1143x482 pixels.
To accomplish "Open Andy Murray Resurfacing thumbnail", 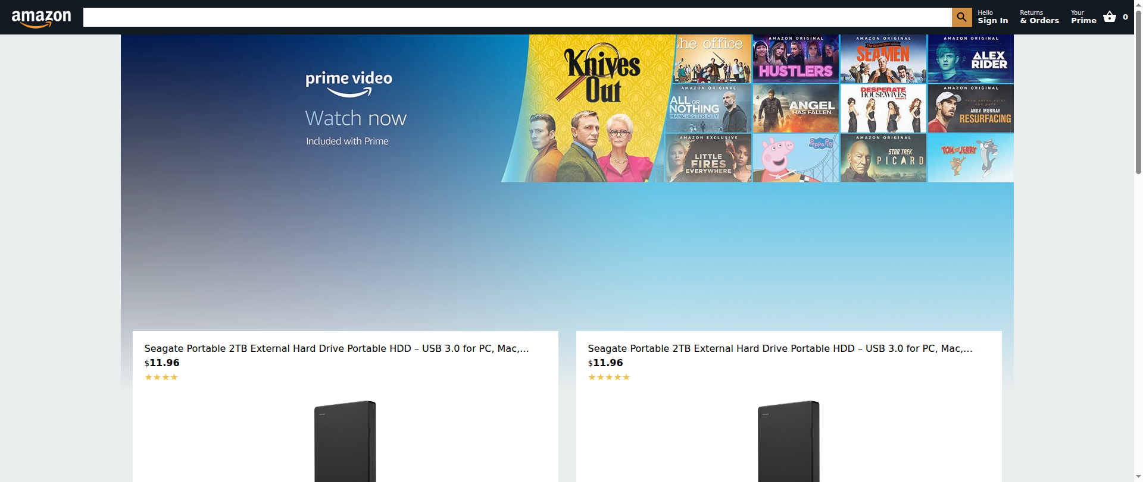I will [x=971, y=108].
